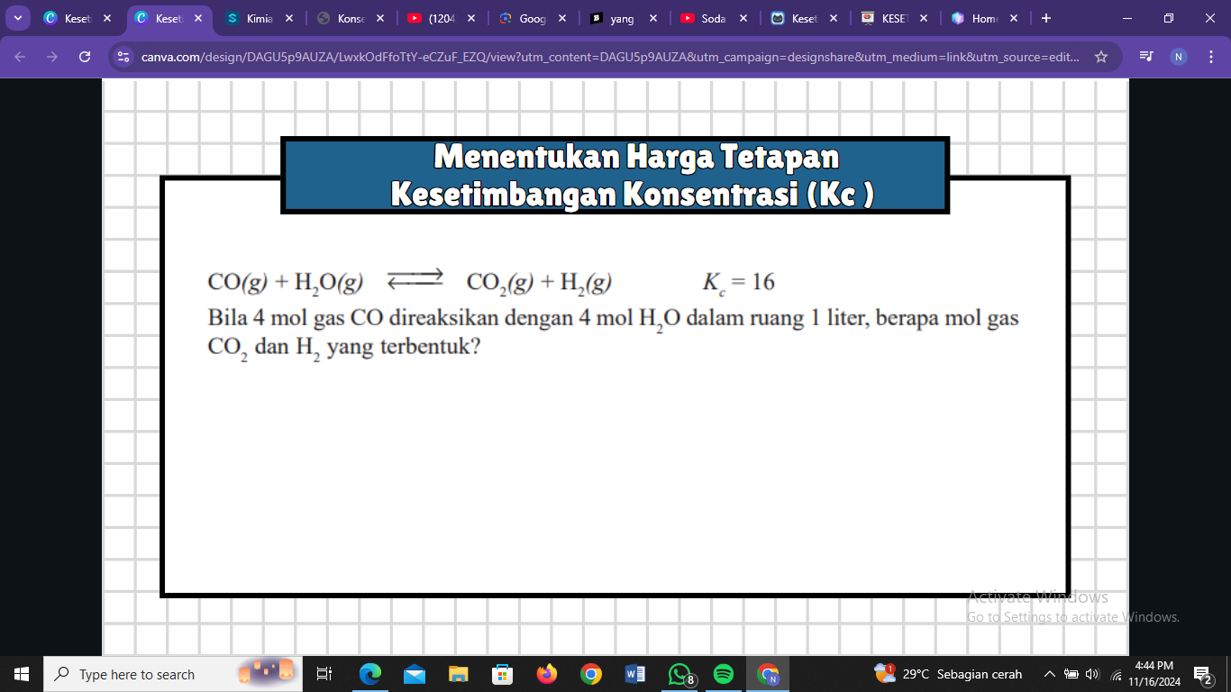Viewport: 1231px width, 692px height.
Task: Switch to the Home tab
Action: (x=987, y=18)
